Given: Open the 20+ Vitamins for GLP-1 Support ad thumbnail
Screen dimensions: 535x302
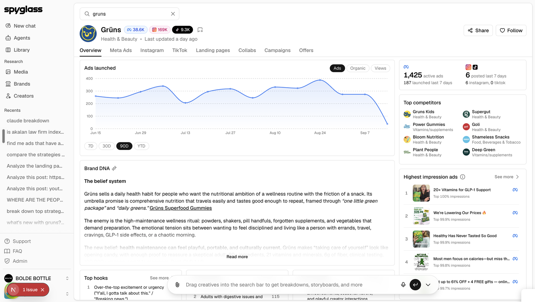Looking at the screenshot, I should 421,193.
